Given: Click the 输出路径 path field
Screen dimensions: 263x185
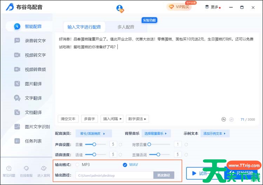Looking at the screenshot, I should click(115, 176).
